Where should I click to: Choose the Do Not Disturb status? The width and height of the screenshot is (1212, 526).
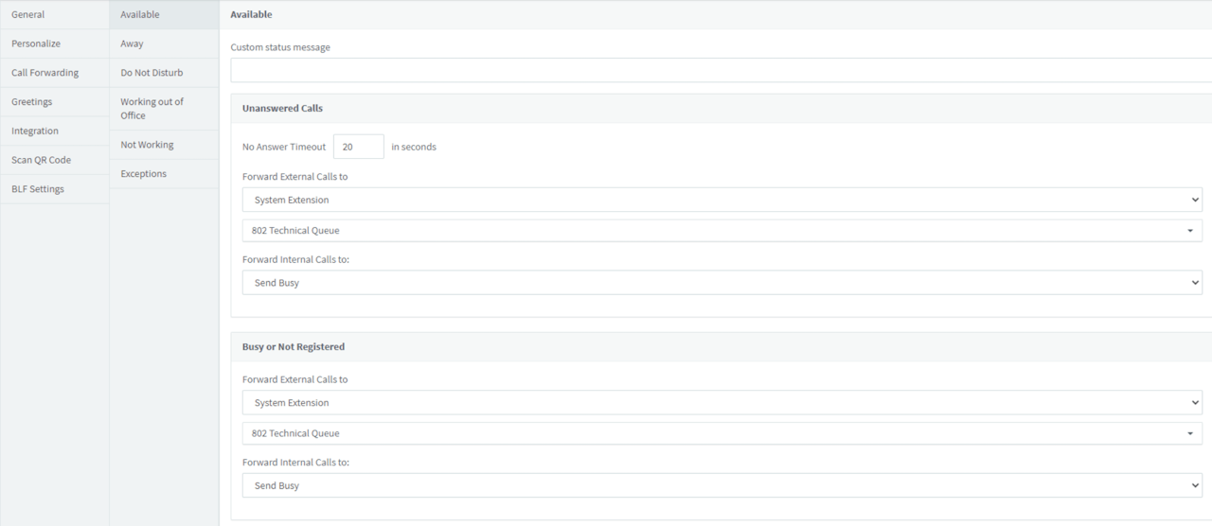click(x=151, y=73)
